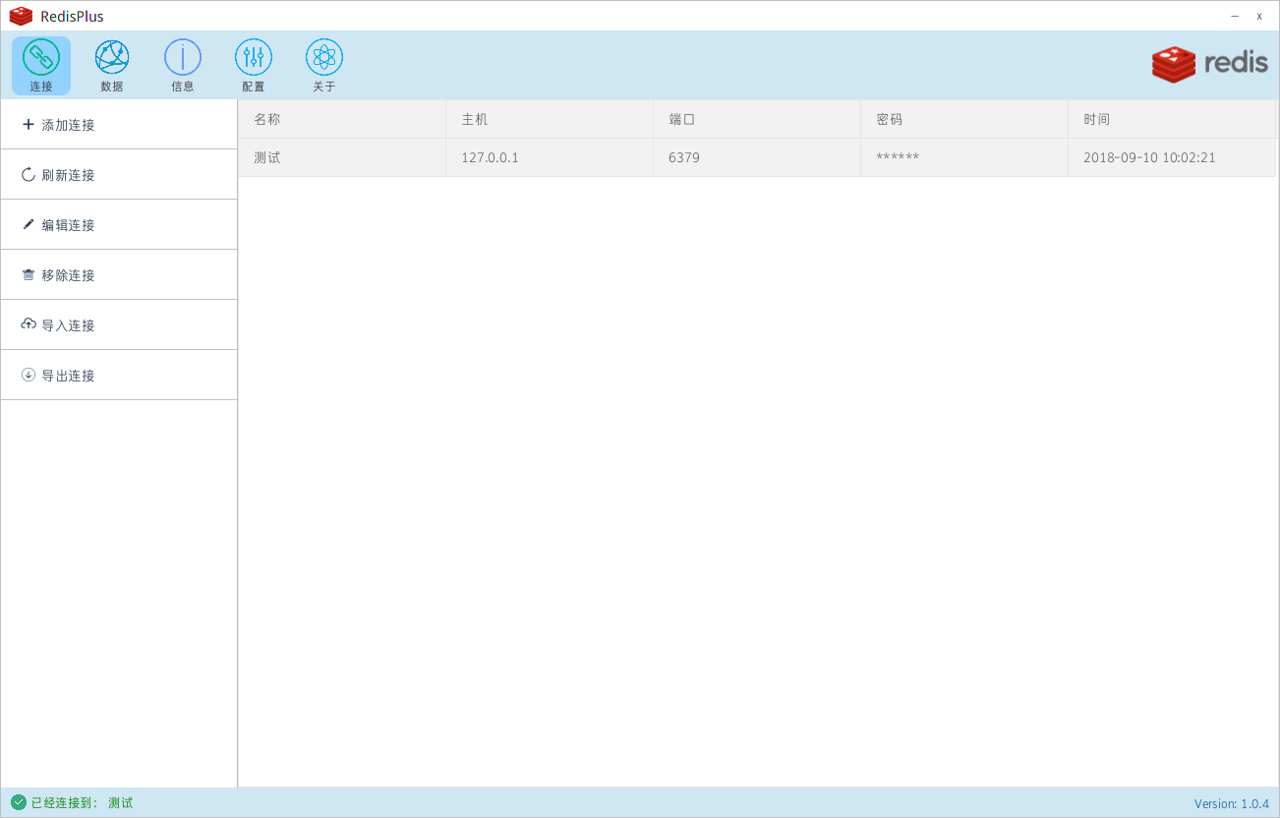Select the 2018-09-10 10:02:21 time cell
This screenshot has height=818, width=1280.
pyautogui.click(x=1172, y=157)
